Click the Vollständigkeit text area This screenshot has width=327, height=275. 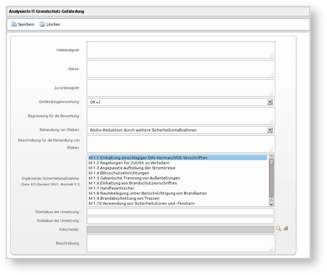tap(180, 50)
